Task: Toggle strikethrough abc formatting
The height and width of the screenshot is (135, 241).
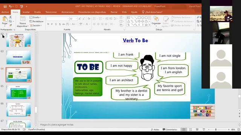Action: pos(63,24)
